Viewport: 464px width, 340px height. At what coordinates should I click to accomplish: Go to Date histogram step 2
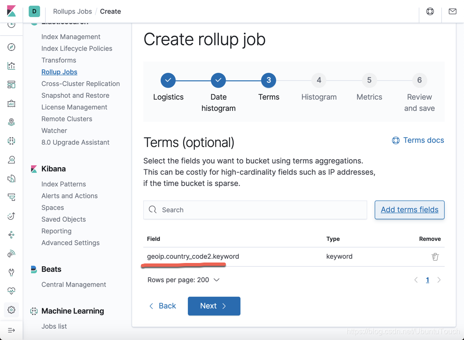pyautogui.click(x=218, y=80)
